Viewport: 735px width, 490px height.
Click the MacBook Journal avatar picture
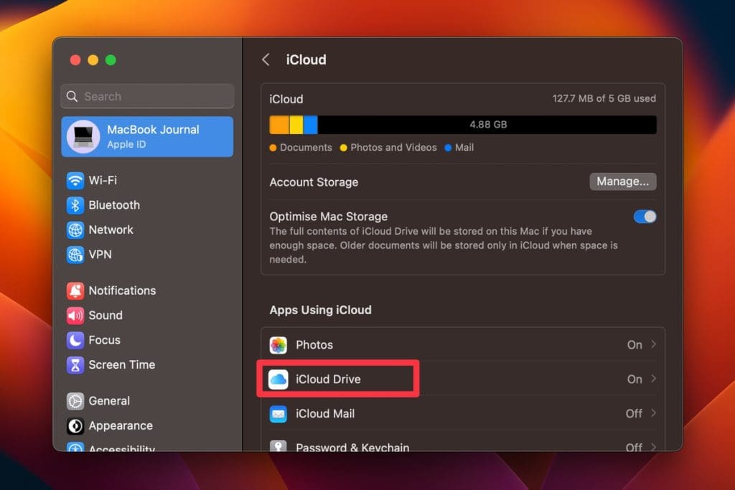[x=83, y=137]
